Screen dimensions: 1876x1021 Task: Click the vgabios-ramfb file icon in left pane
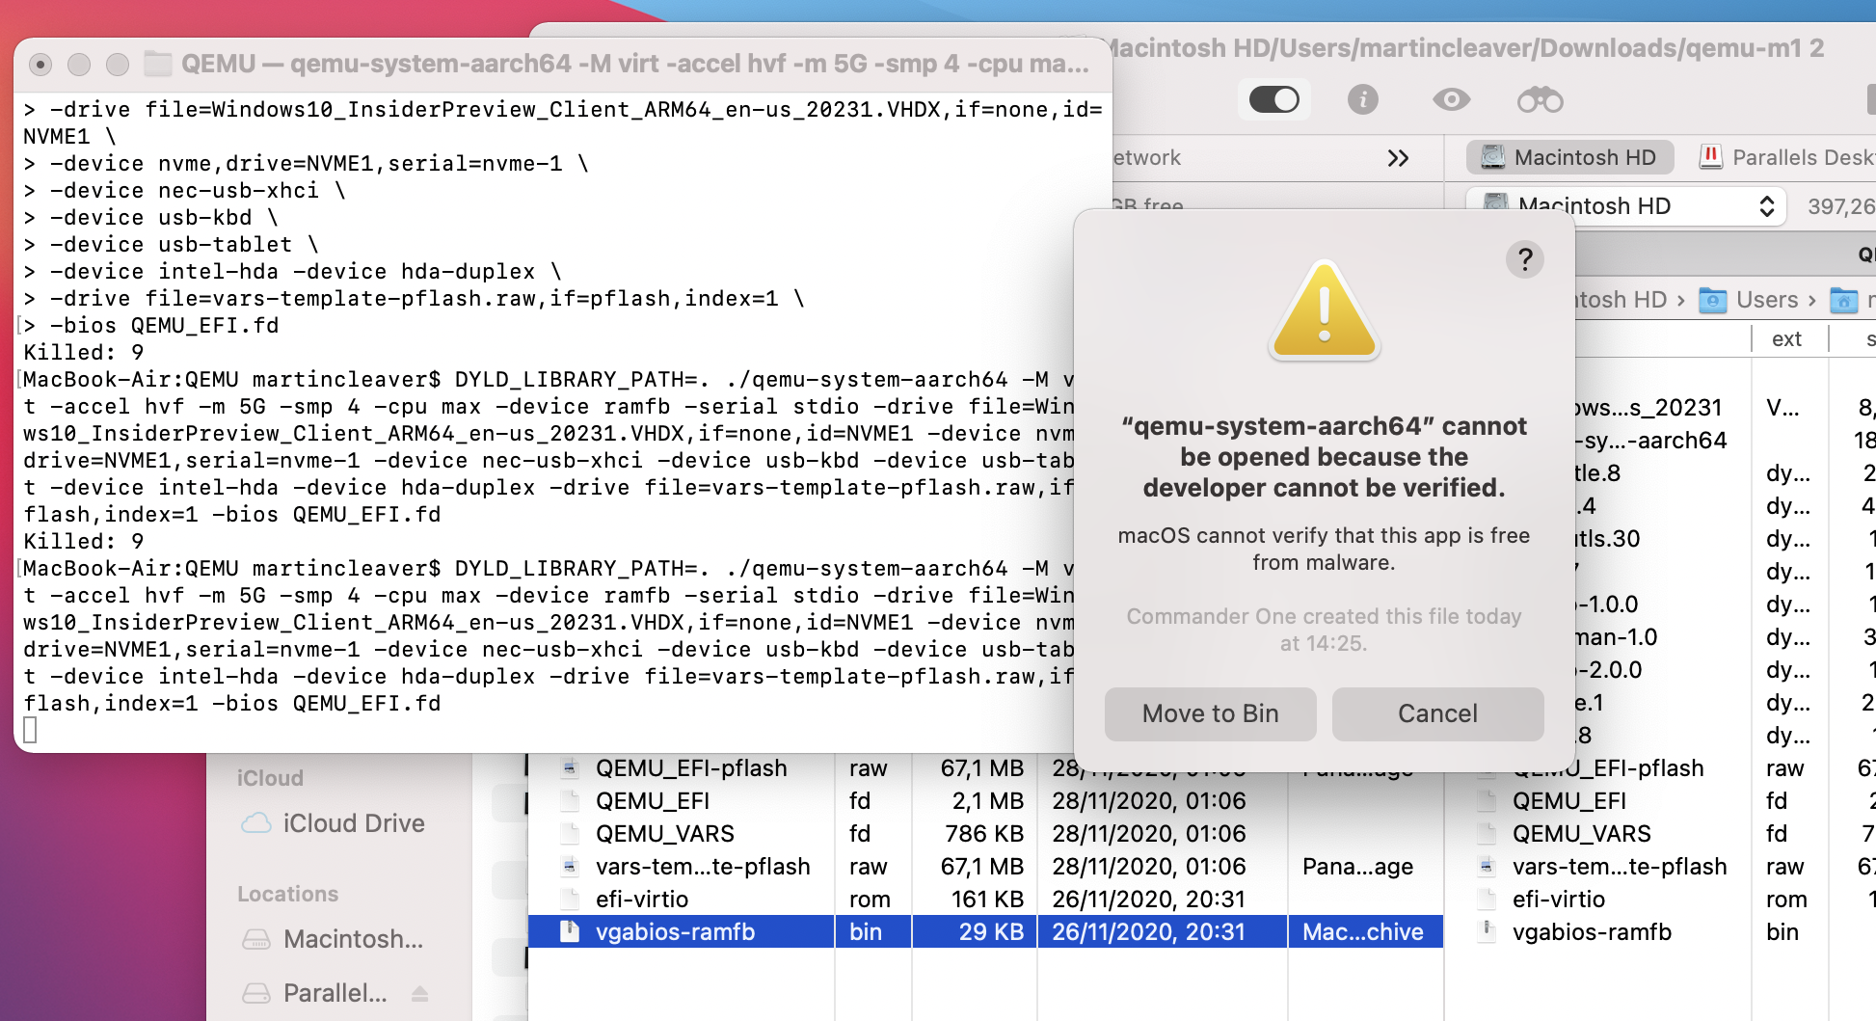[570, 931]
